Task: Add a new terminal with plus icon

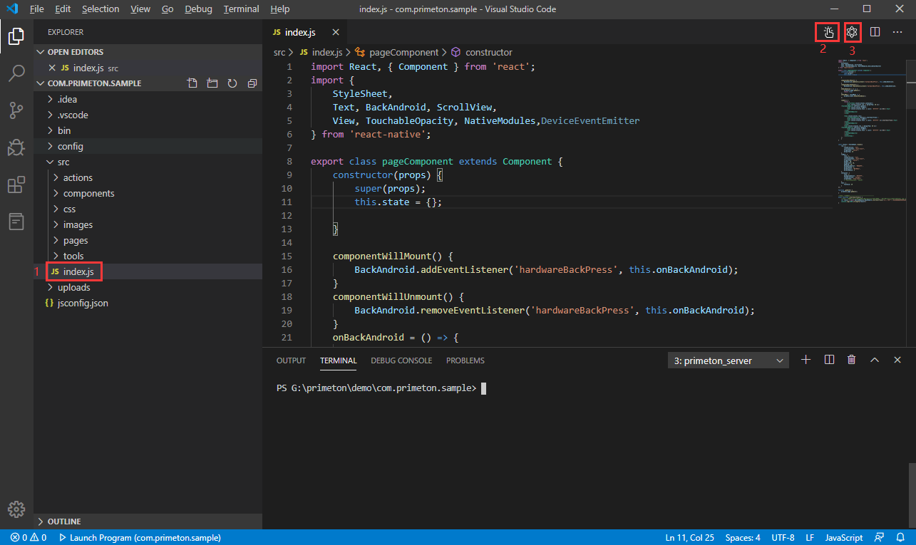Action: (x=806, y=360)
